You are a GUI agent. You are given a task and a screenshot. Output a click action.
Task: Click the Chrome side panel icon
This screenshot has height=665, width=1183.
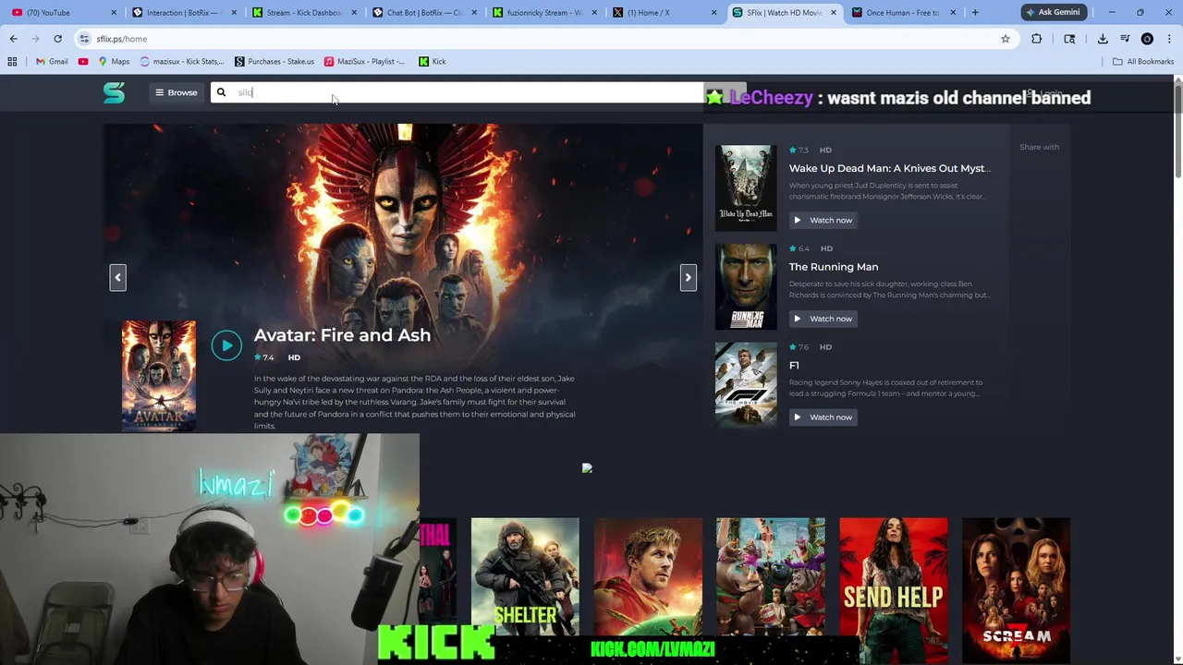coord(1069,39)
